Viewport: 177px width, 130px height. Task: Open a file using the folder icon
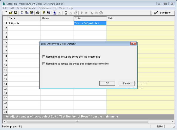point(11,13)
